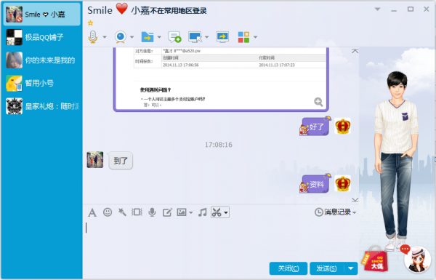Expand applications grid dropdown arrow
This screenshot has height=280, width=436.
[255, 37]
